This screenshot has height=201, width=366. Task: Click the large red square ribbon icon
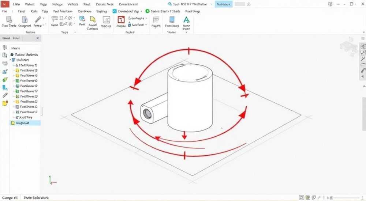[121, 20]
